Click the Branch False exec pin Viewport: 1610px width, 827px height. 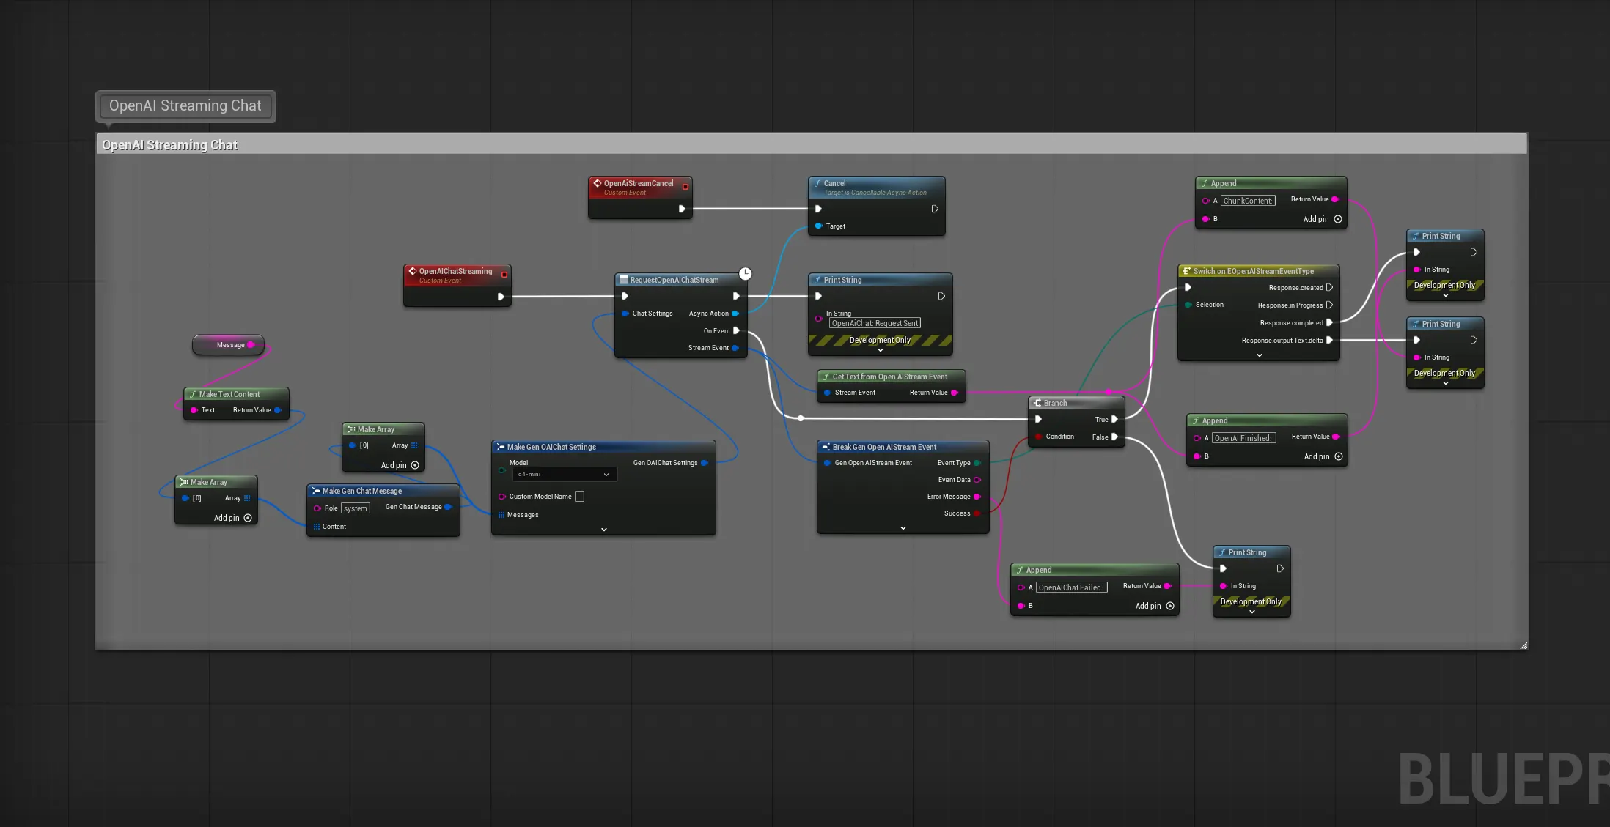pos(1114,437)
